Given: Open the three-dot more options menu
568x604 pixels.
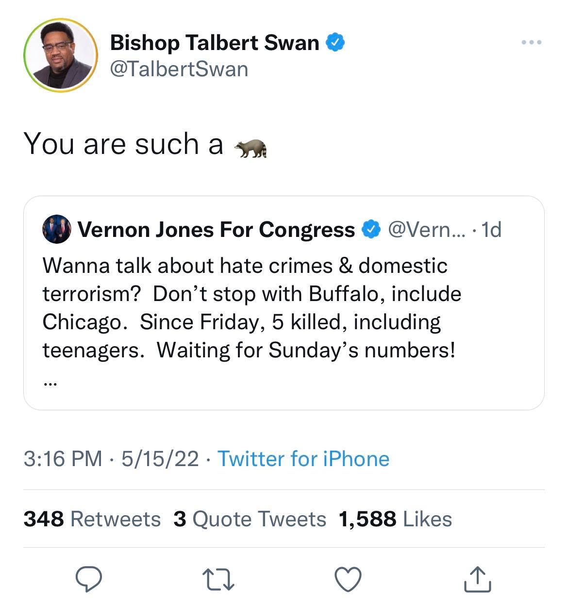Looking at the screenshot, I should click(x=531, y=43).
